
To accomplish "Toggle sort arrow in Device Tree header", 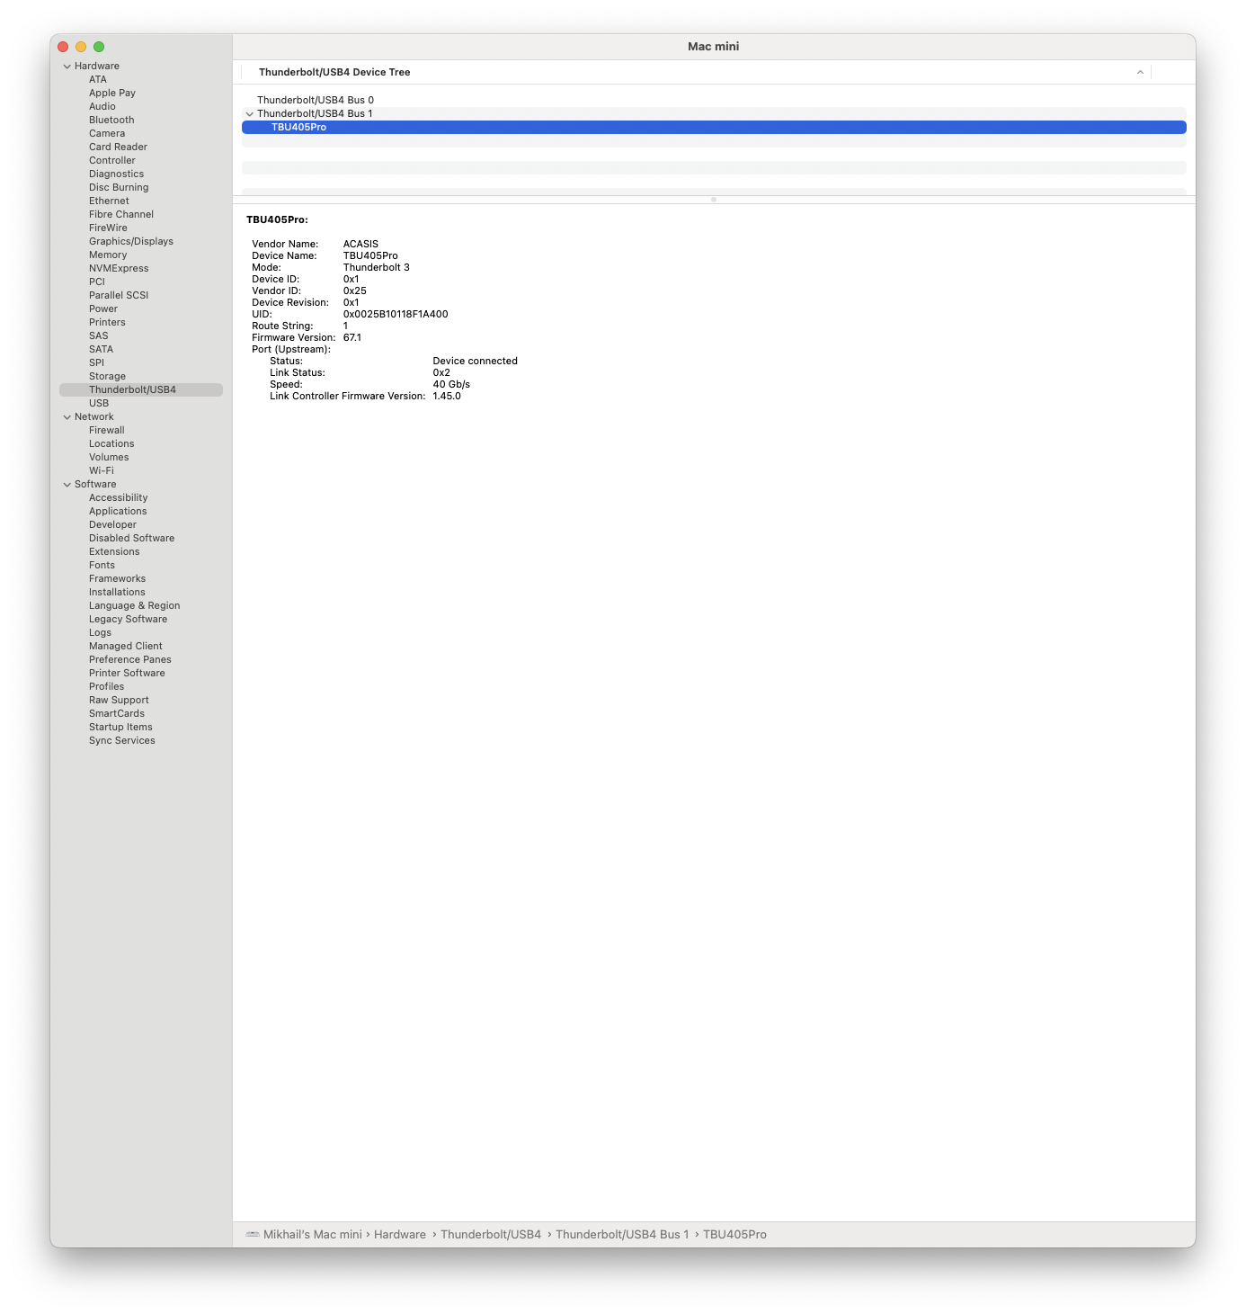I will (x=1140, y=73).
